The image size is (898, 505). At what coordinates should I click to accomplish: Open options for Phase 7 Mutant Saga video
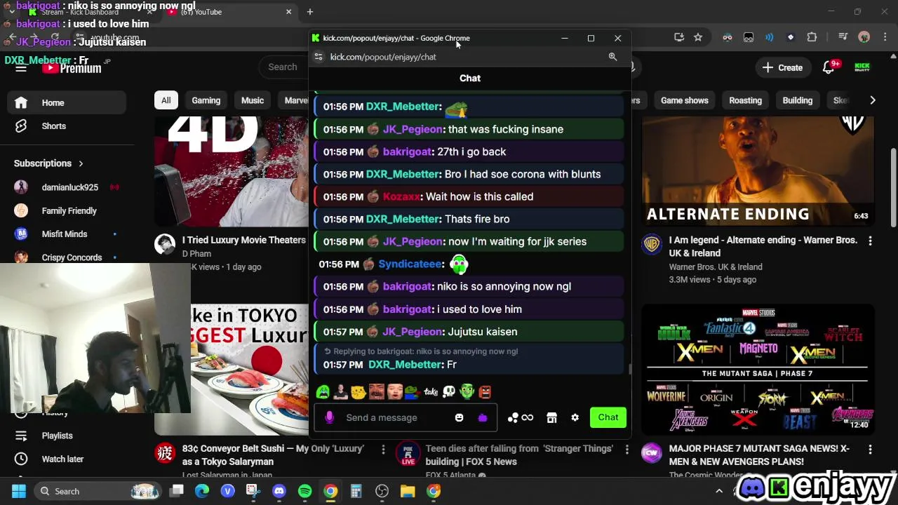pyautogui.click(x=870, y=449)
